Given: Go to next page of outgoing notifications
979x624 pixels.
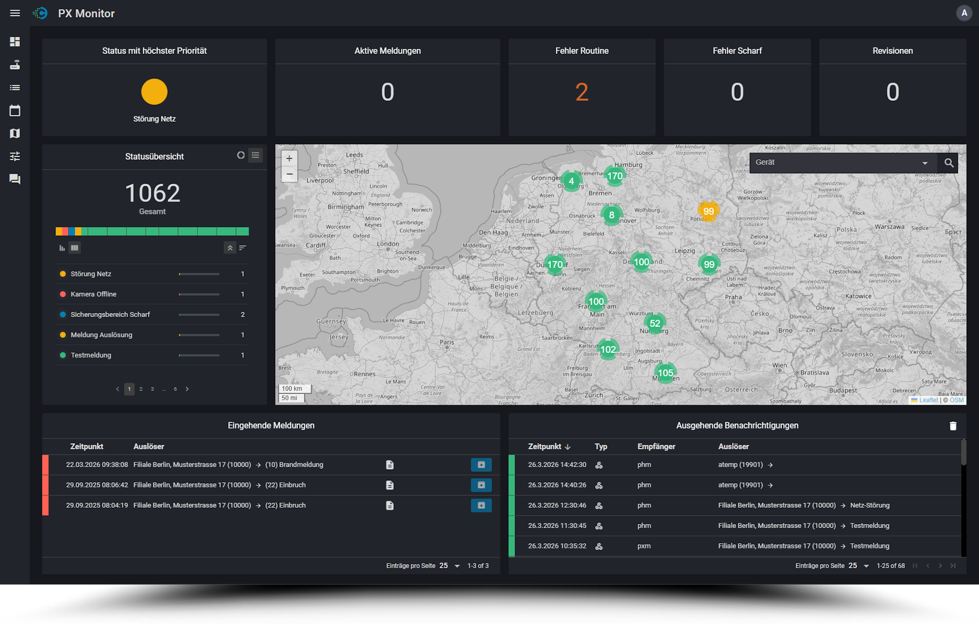Looking at the screenshot, I should 941,566.
